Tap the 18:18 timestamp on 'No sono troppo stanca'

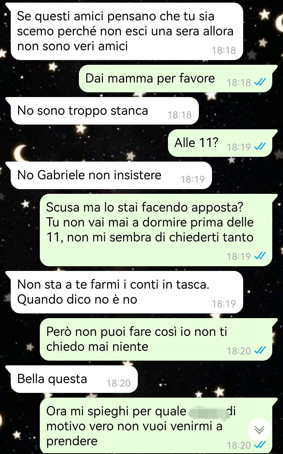point(179,115)
